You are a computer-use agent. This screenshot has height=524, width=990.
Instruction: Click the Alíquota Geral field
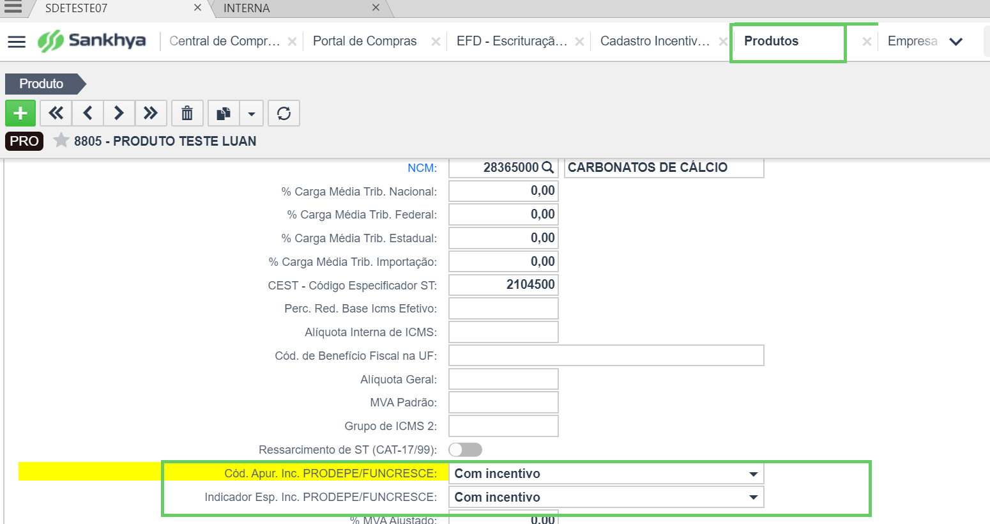(x=503, y=379)
